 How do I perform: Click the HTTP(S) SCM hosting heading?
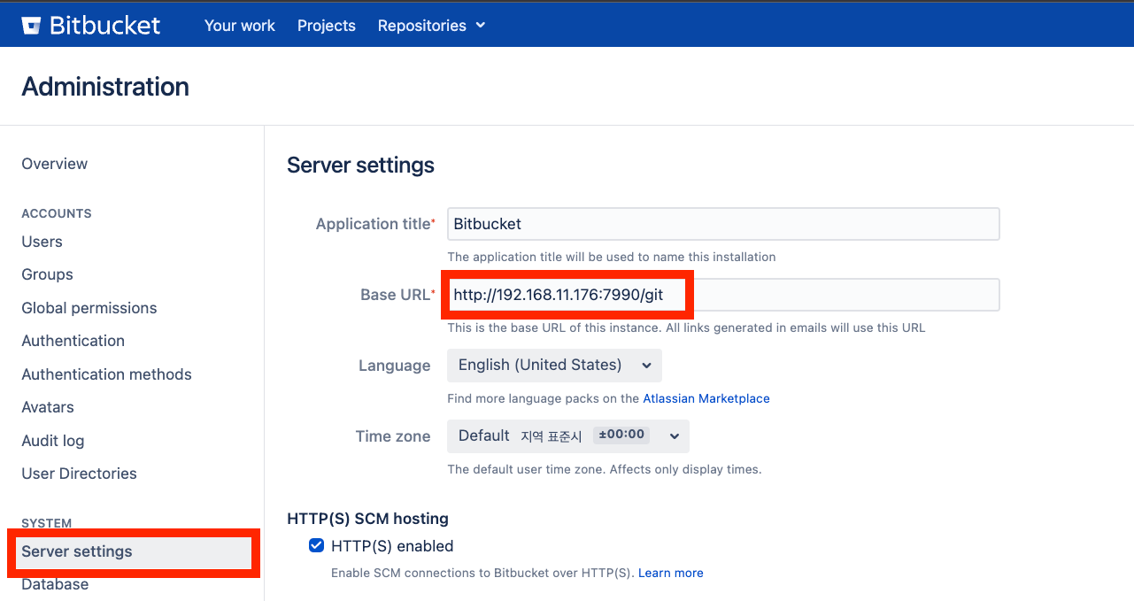point(367,519)
